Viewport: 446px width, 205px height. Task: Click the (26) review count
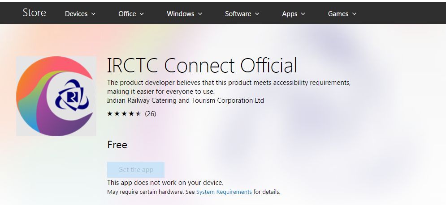click(151, 114)
